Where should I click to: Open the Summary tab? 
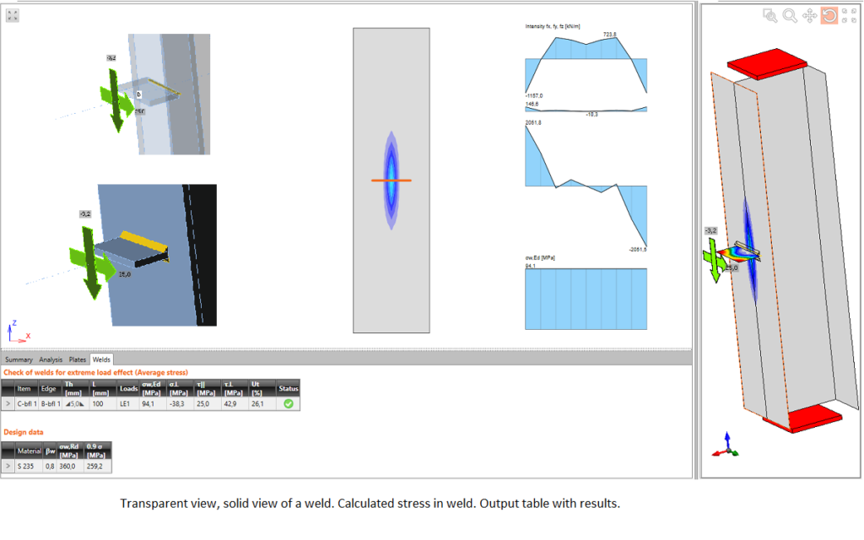(19, 359)
